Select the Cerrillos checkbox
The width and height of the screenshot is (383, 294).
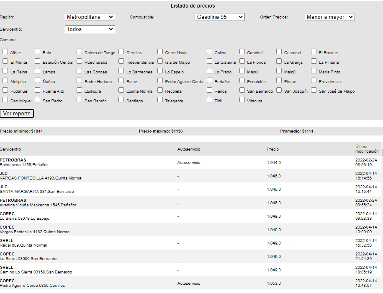click(x=121, y=52)
